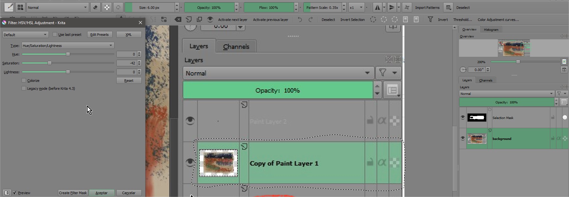This screenshot has height=197, width=569.
Task: Click the Edit Presets button
Action: tap(99, 35)
